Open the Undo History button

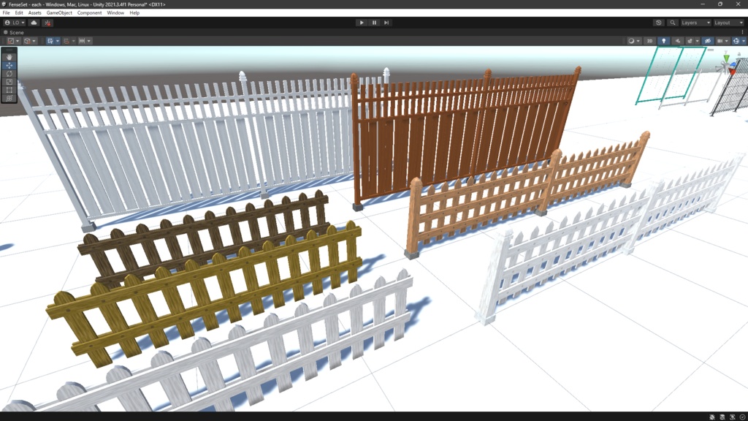(659, 23)
